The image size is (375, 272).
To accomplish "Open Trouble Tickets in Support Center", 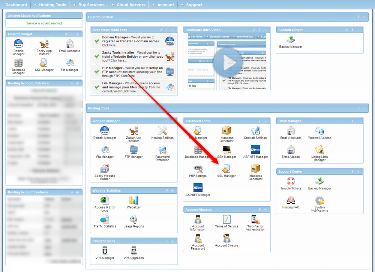I will coord(291,183).
